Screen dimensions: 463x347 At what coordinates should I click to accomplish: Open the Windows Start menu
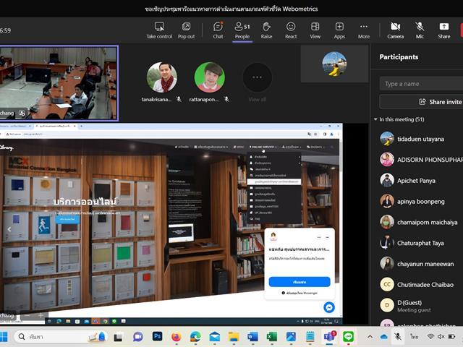pos(3,336)
